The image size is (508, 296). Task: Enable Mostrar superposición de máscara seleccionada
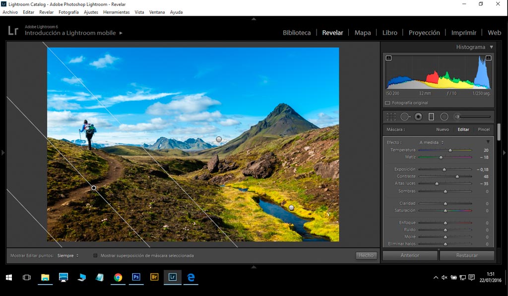pyautogui.click(x=95, y=256)
